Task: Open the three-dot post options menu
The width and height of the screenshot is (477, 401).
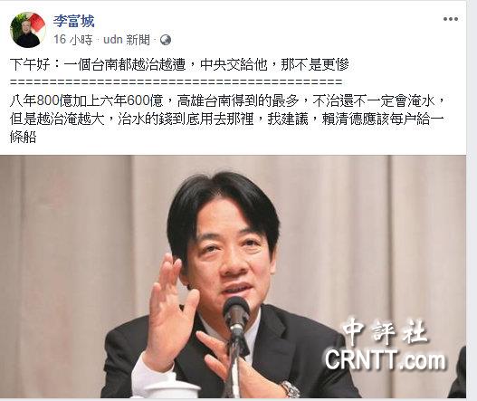Action: [x=451, y=19]
